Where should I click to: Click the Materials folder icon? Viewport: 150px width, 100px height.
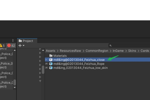[51, 56]
